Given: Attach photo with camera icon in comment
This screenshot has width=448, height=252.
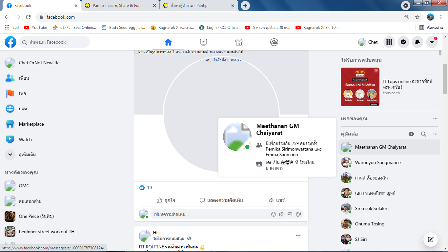Looking at the screenshot, I should [x=282, y=214].
